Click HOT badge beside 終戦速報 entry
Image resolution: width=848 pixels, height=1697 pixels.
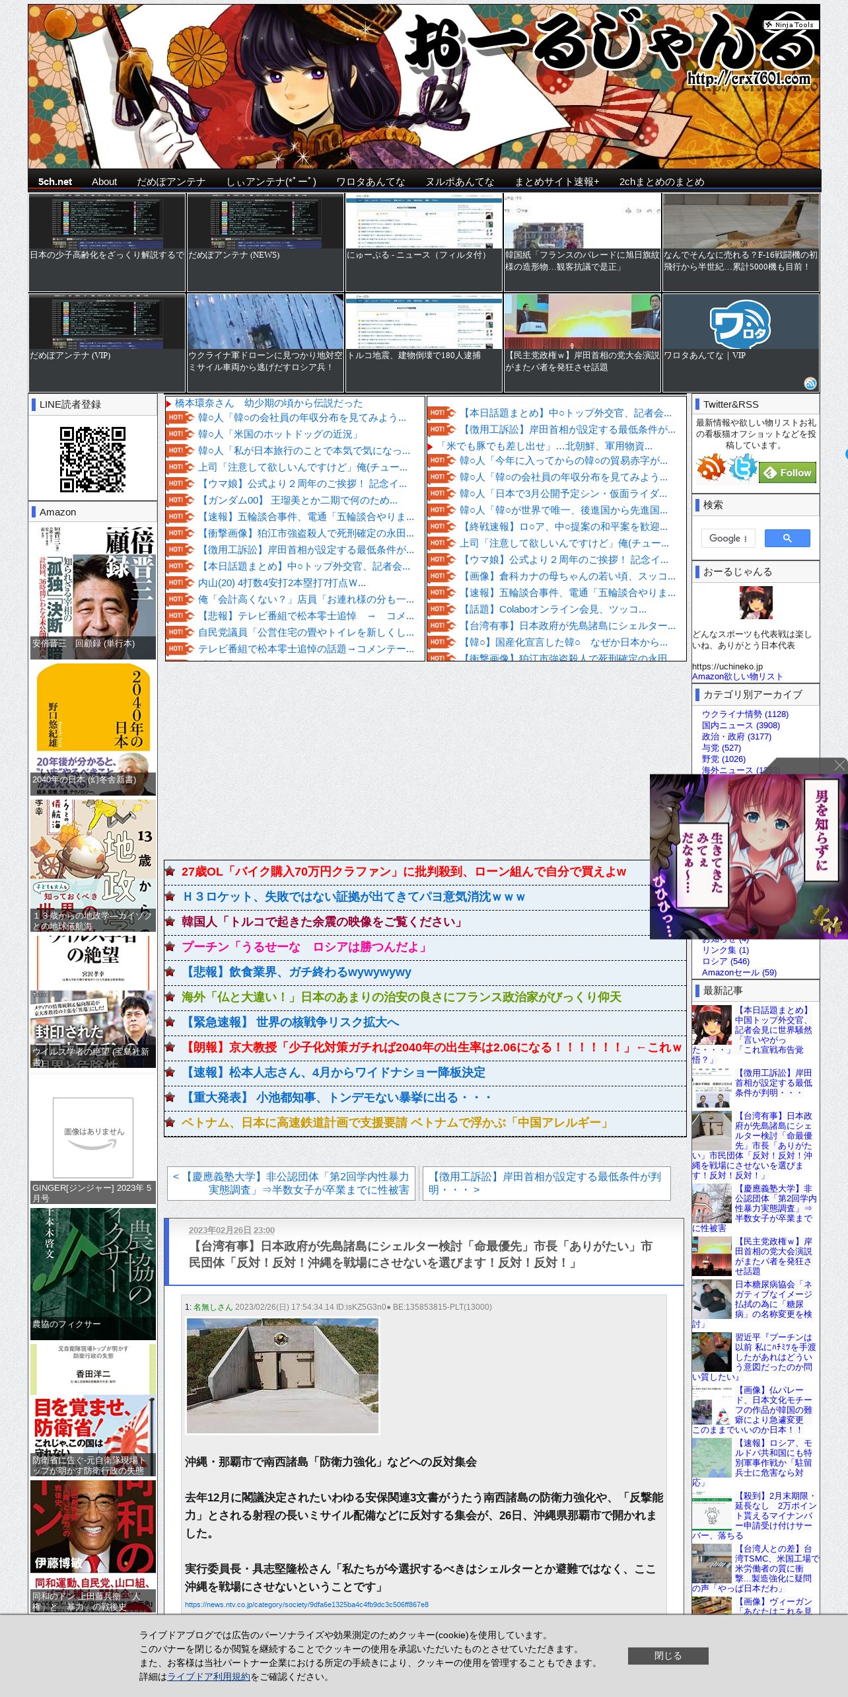(x=441, y=527)
